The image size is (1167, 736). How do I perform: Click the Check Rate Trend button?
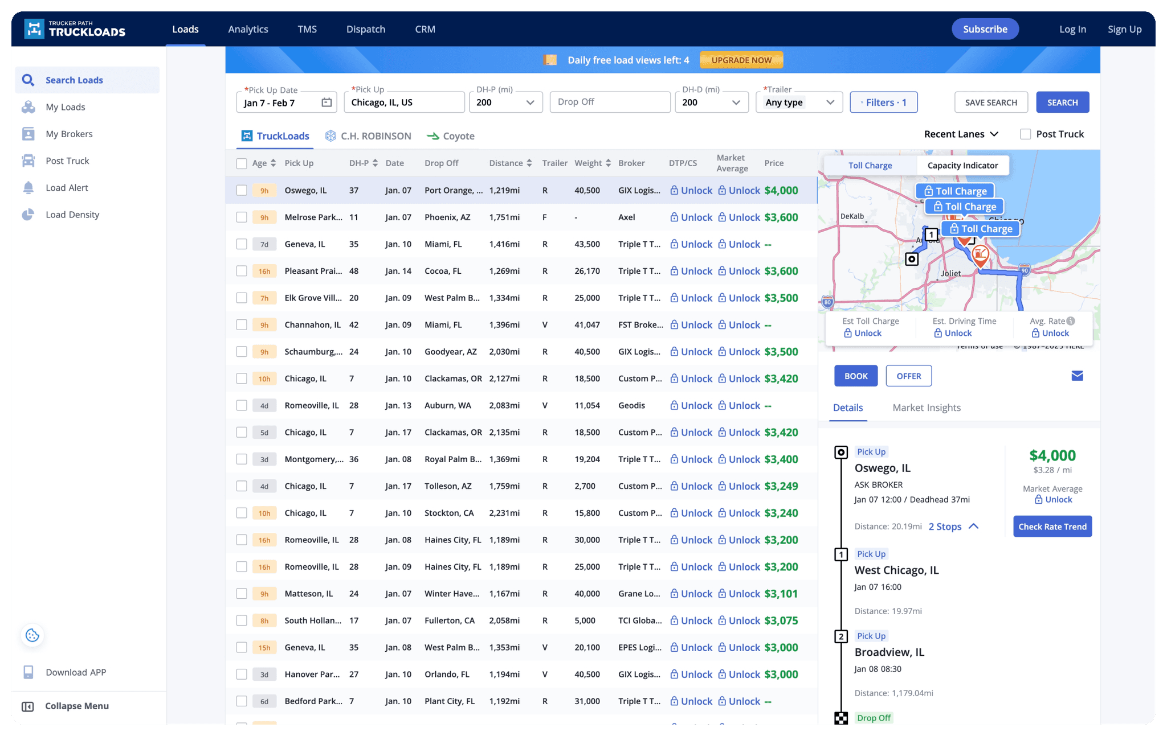1052,527
